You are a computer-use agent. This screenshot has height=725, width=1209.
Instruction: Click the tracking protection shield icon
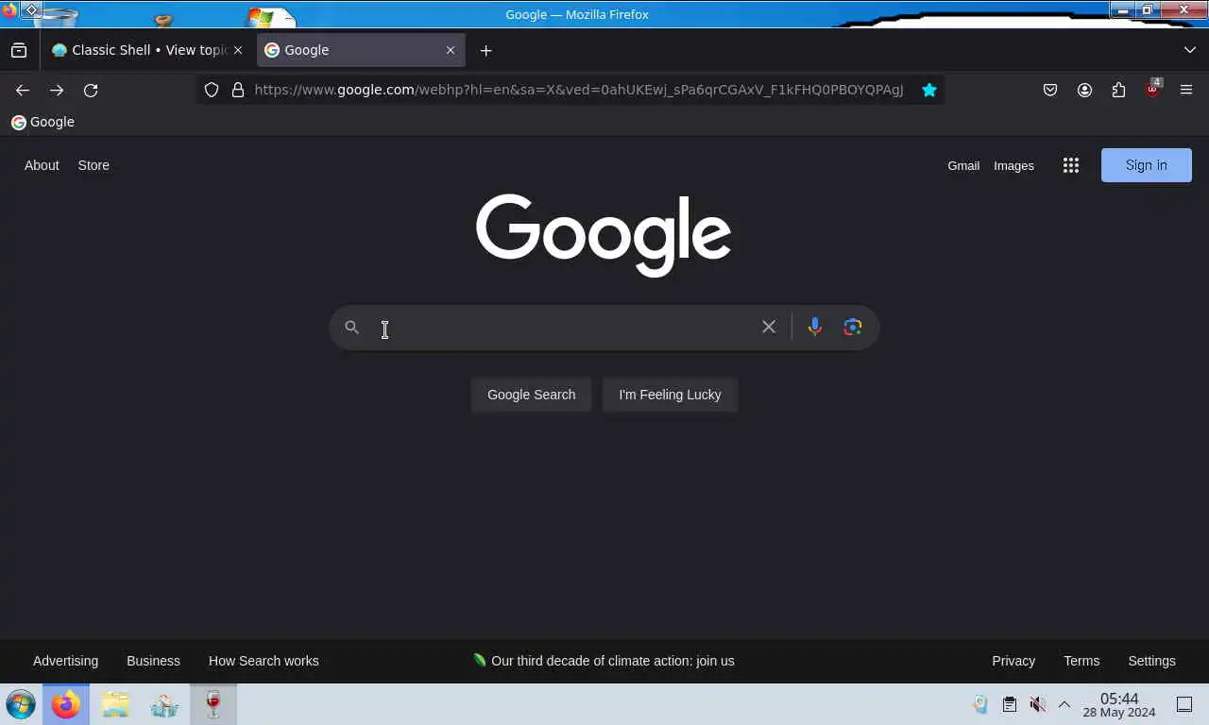coord(212,90)
